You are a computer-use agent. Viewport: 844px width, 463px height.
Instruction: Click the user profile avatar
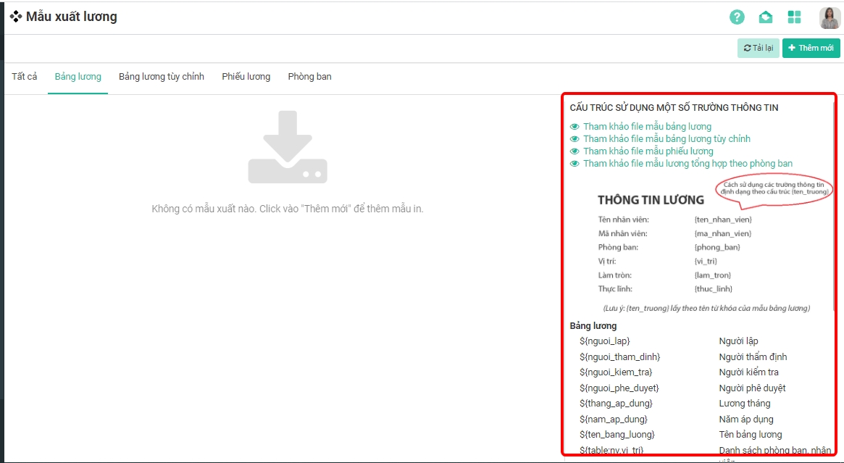(829, 17)
